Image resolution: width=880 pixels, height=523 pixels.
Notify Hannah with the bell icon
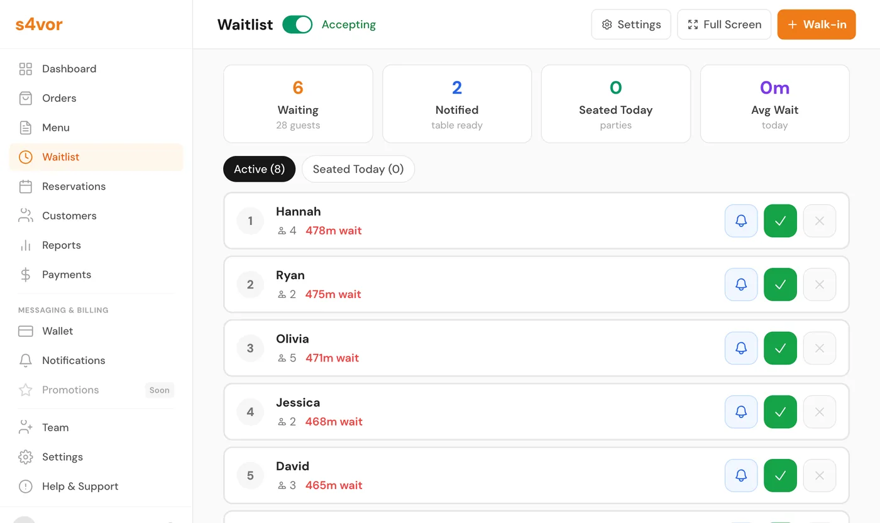(740, 221)
